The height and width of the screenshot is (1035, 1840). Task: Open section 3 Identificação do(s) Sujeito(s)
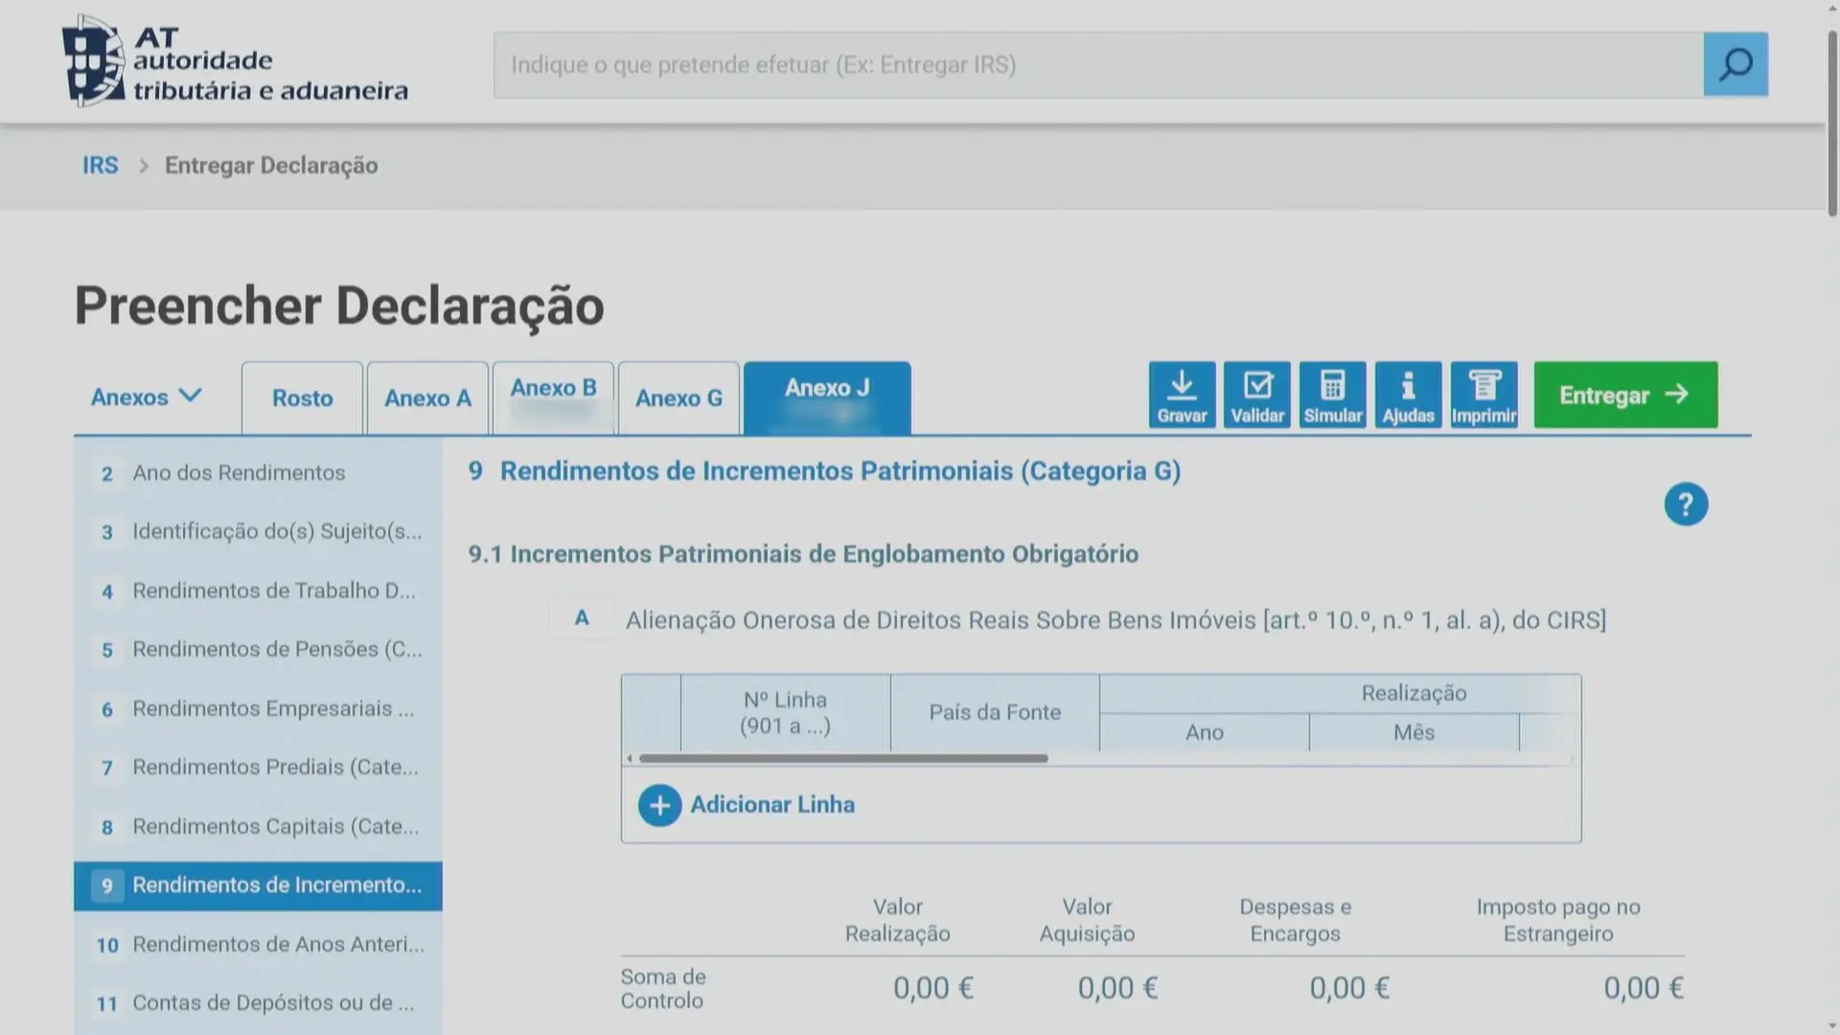[258, 532]
